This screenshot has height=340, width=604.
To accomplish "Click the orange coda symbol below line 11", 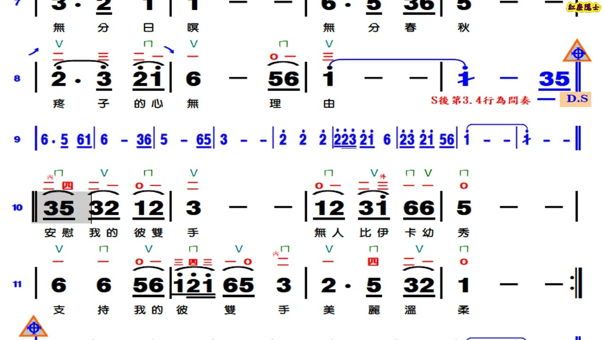I will [x=33, y=327].
